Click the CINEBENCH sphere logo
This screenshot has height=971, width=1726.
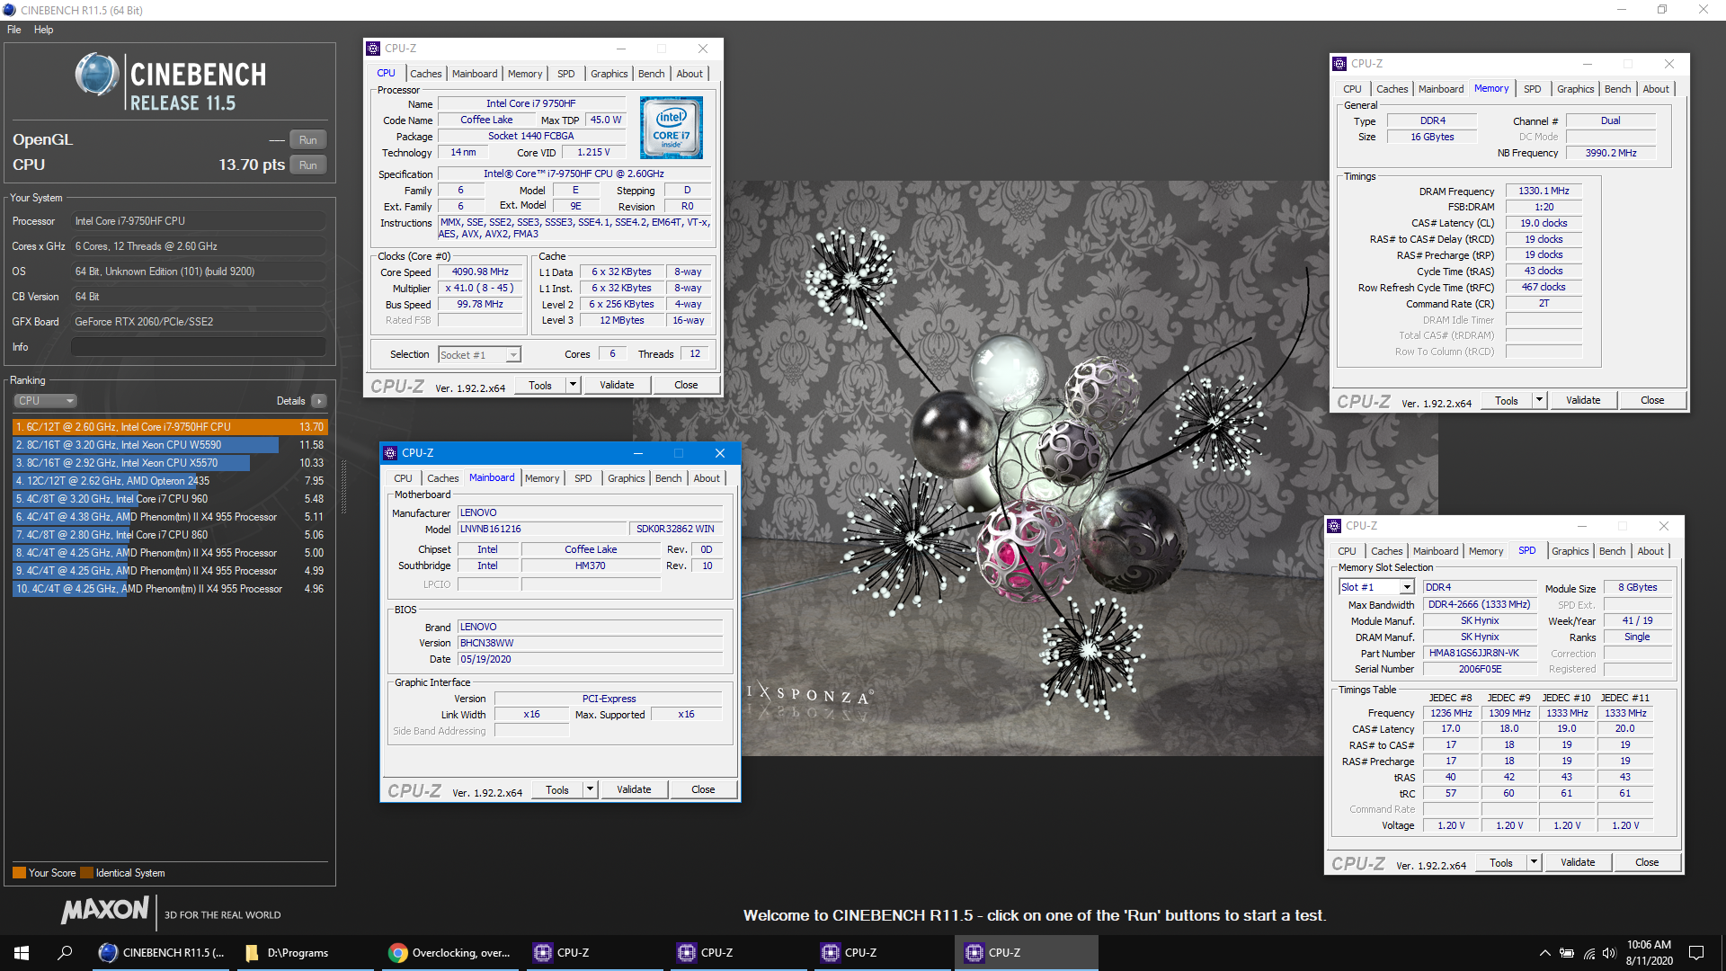click(x=96, y=75)
